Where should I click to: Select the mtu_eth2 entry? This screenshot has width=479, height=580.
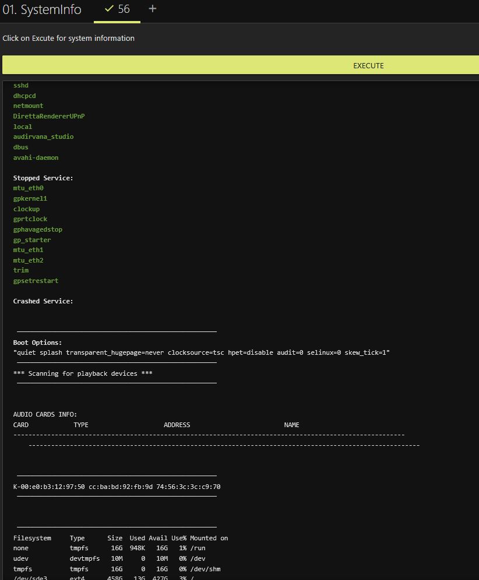coord(28,260)
